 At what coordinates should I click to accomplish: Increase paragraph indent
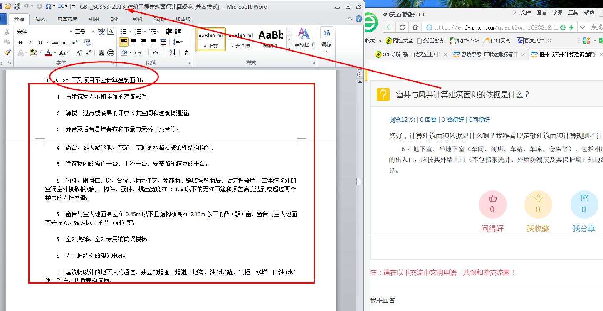(178, 32)
